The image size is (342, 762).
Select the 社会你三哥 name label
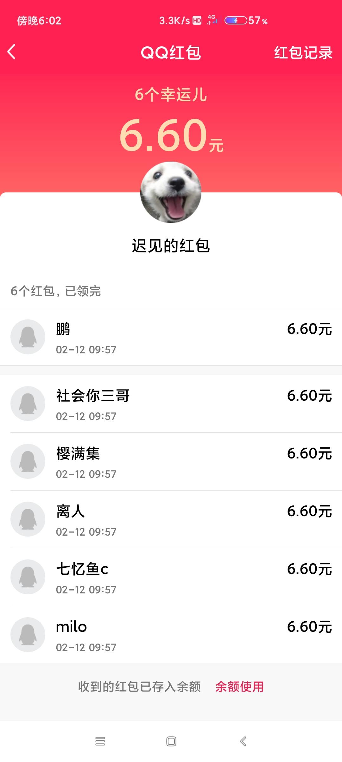93,396
